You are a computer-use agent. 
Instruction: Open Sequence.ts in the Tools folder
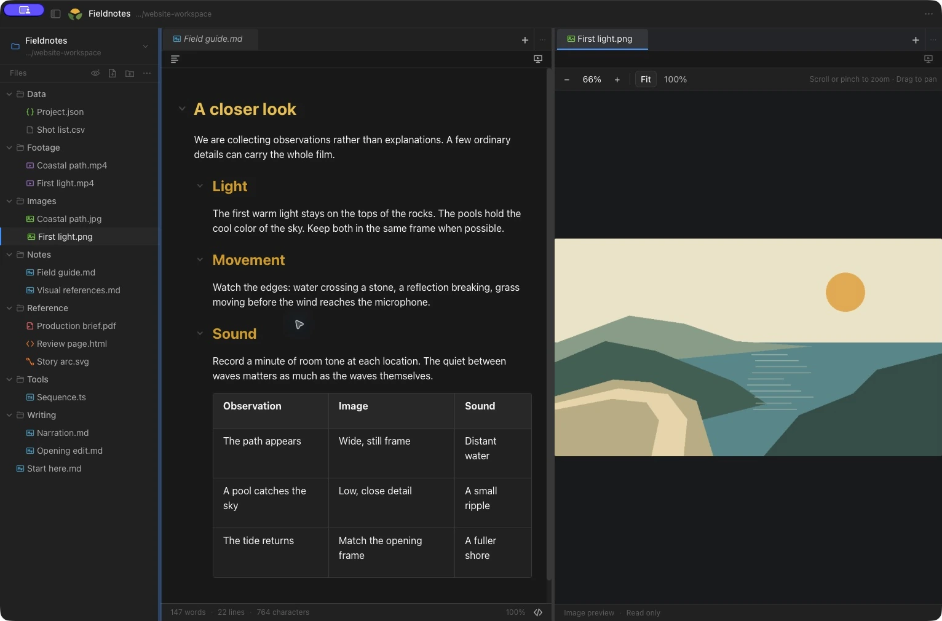point(61,397)
